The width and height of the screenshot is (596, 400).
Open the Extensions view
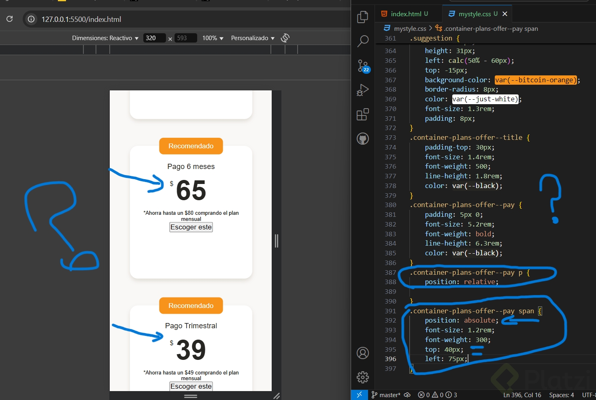tap(363, 114)
